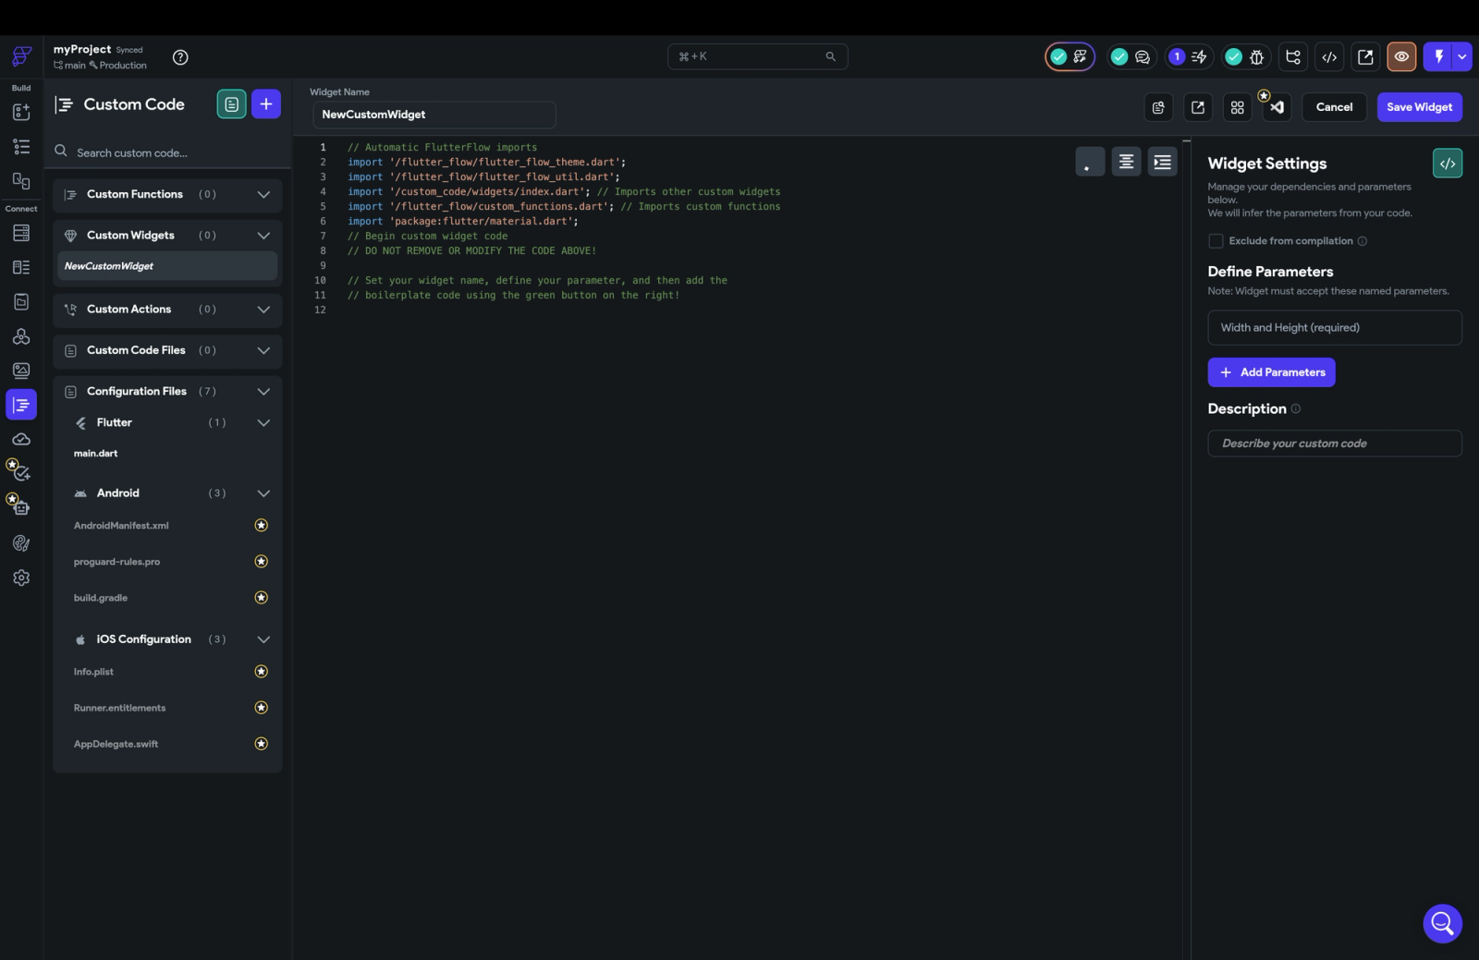Image resolution: width=1479 pixels, height=960 pixels.
Task: Click the dot icon in editor toolbar
Action: tap(1090, 162)
